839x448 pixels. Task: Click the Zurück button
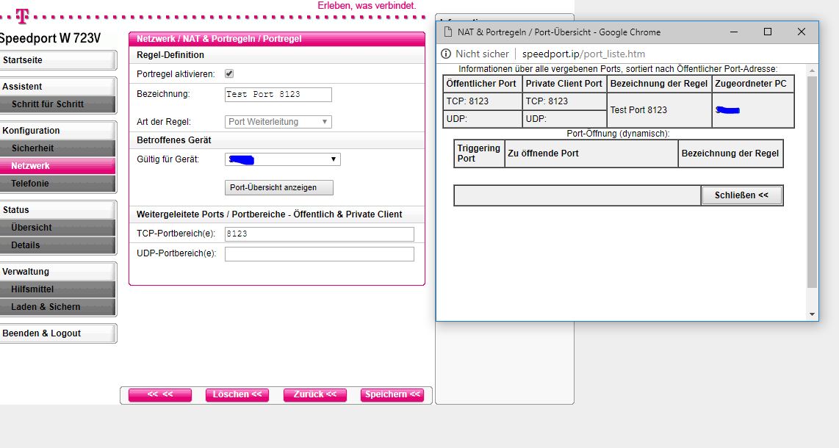[314, 394]
